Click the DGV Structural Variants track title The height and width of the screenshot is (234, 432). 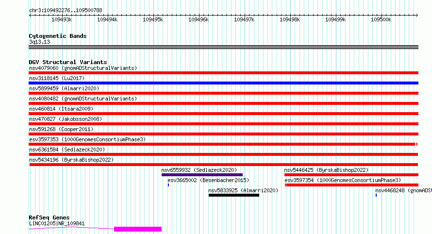tap(68, 62)
